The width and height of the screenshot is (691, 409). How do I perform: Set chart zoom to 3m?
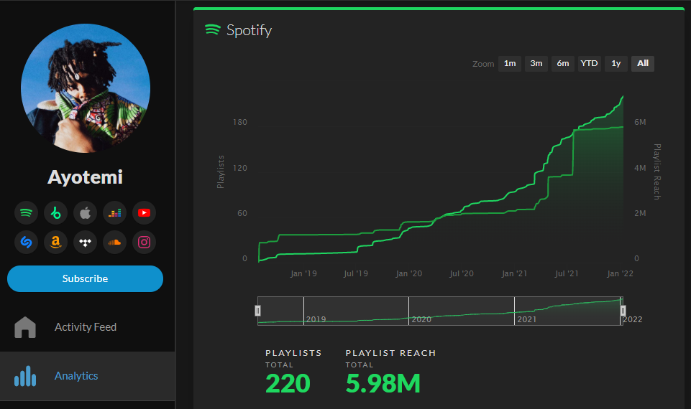pos(536,63)
